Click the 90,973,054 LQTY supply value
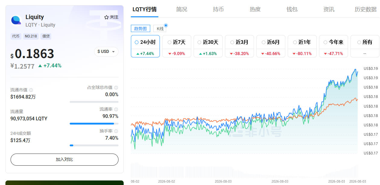 pos(29,118)
